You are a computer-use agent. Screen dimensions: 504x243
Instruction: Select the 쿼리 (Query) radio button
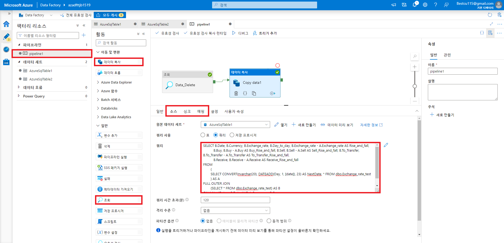[x=216, y=135]
